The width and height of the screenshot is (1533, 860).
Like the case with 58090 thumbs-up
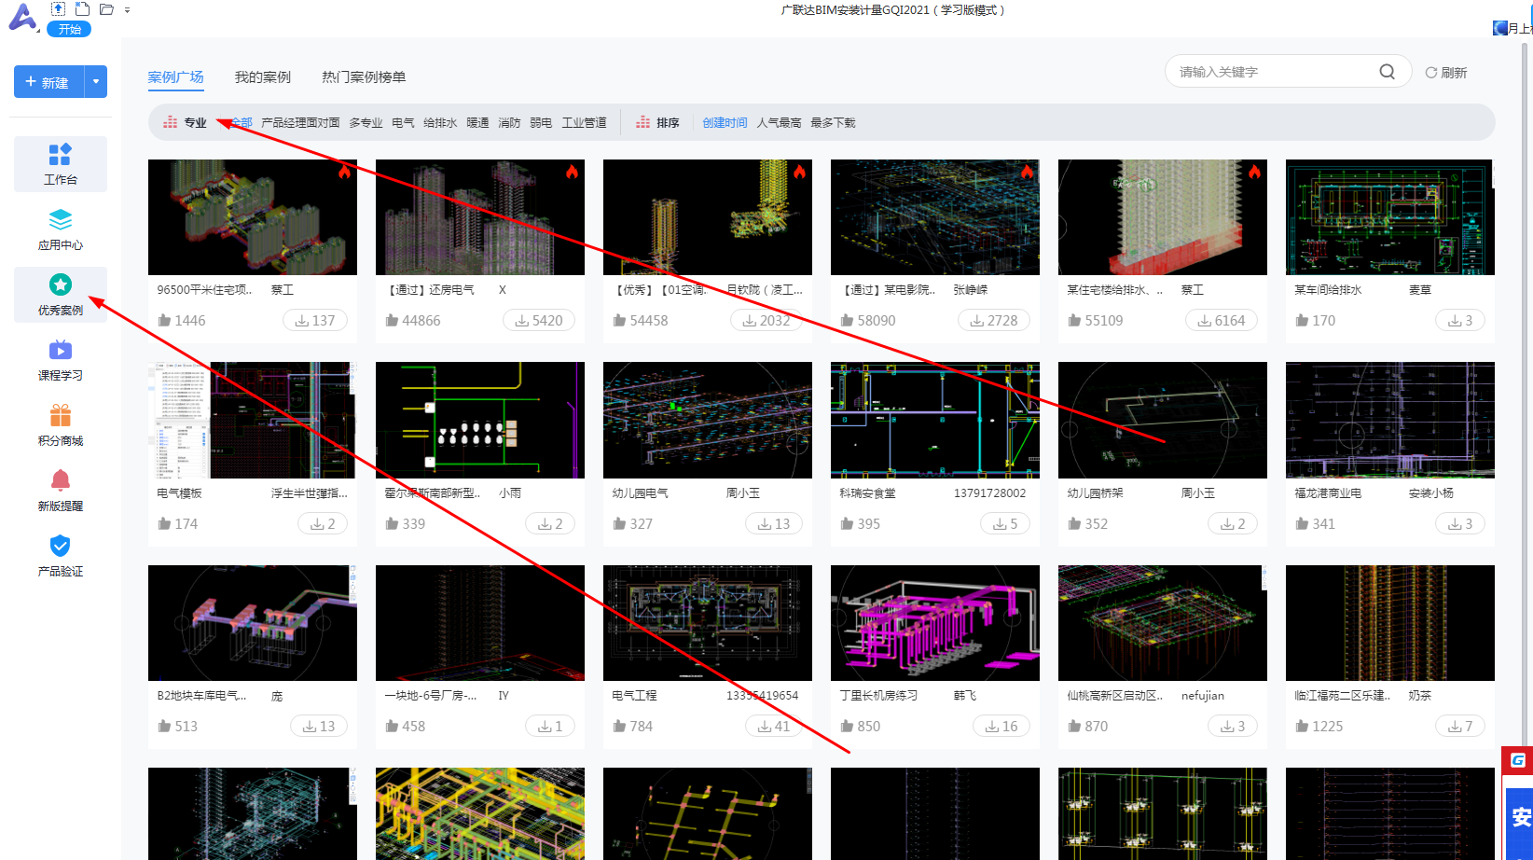point(847,321)
